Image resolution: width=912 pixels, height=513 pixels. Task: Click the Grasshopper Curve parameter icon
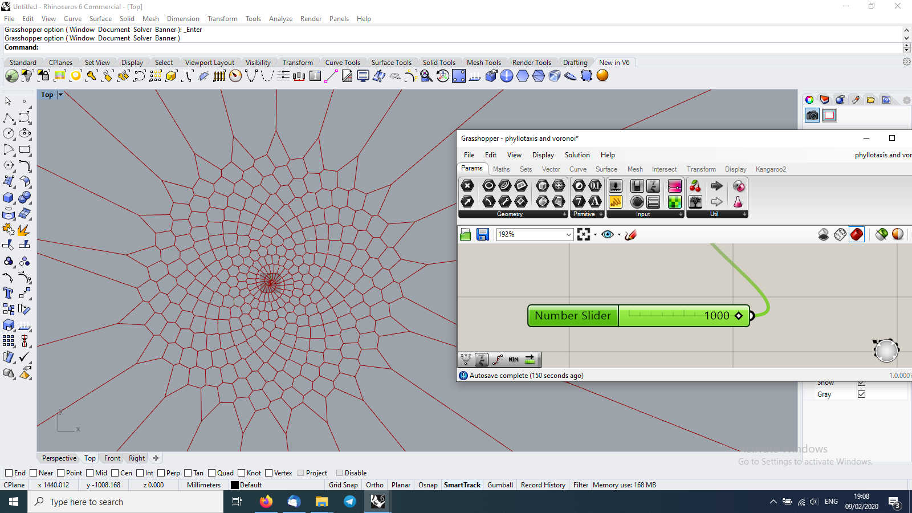click(x=505, y=185)
